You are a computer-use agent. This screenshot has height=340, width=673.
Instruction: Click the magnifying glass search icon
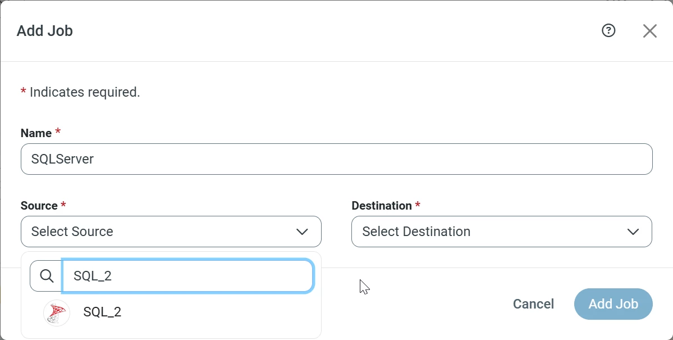(45, 275)
